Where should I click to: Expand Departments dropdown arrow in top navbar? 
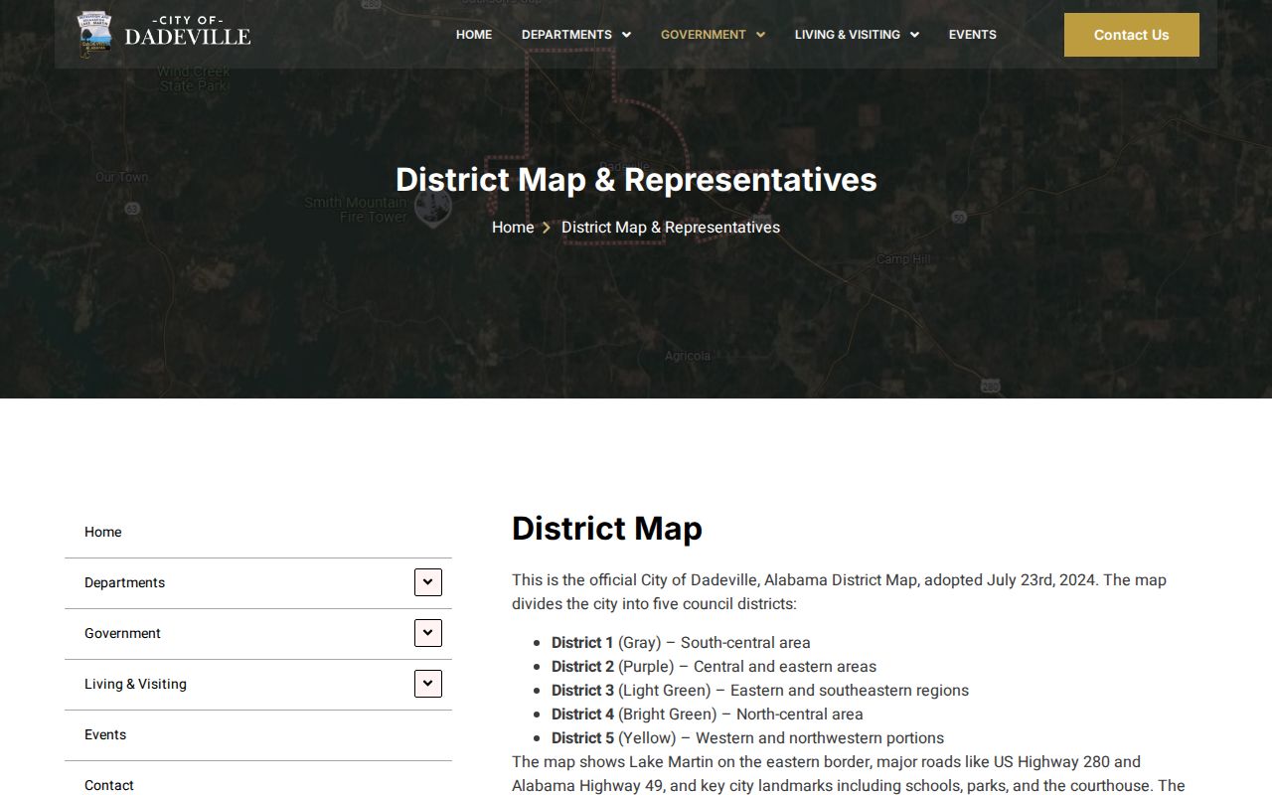[626, 35]
